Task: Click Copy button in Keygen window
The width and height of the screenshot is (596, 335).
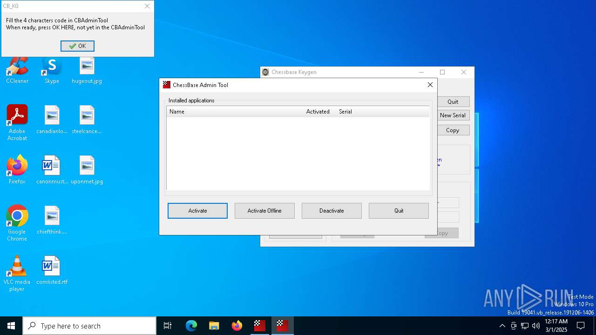Action: (453, 130)
